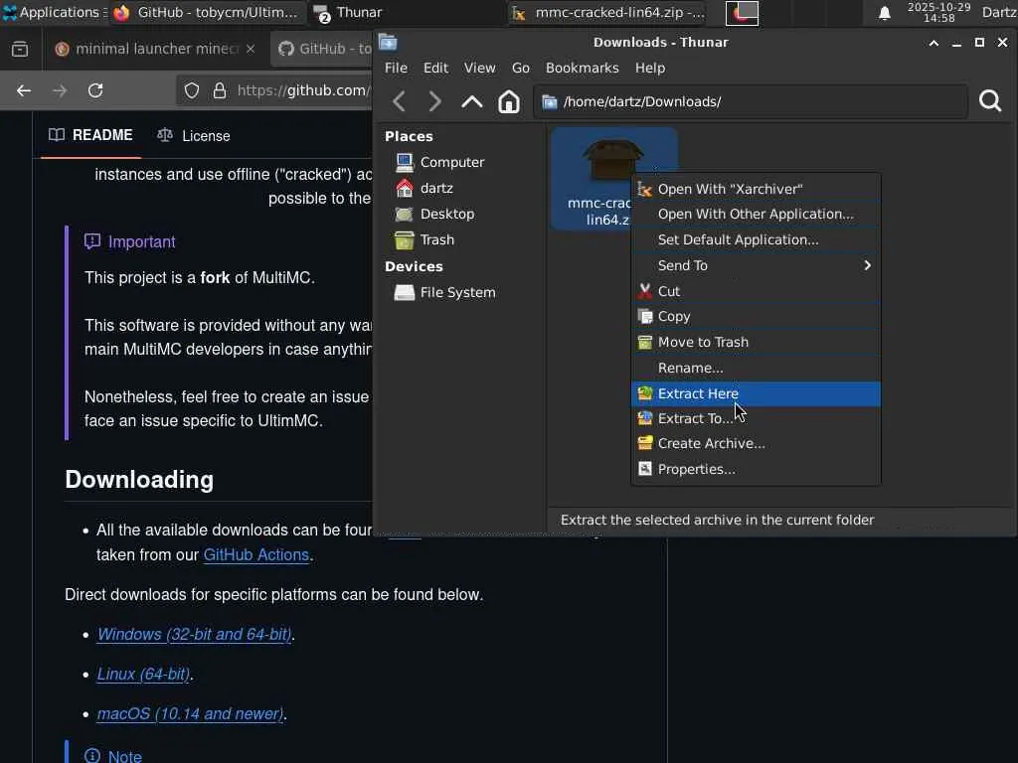
Task: Open Thunar File menu
Action: coord(396,69)
